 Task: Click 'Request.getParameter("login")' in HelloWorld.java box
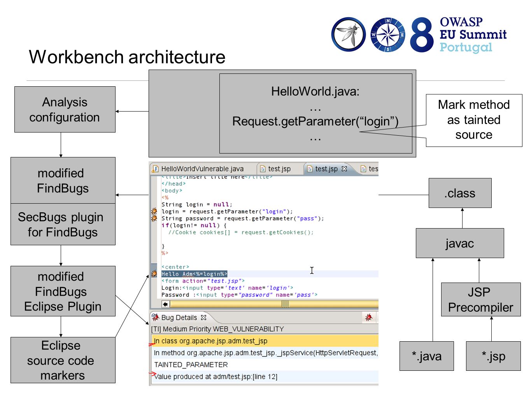coord(315,122)
